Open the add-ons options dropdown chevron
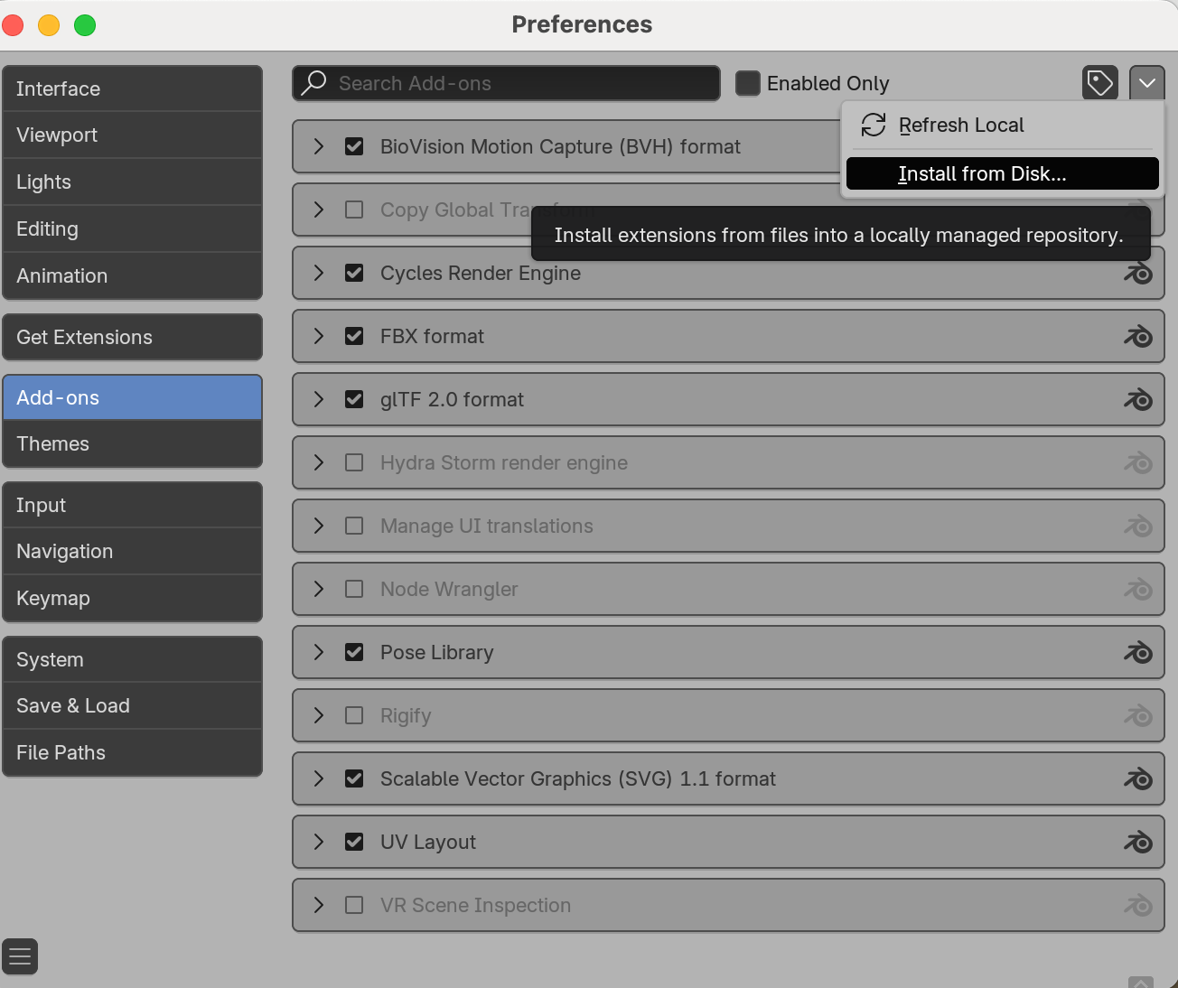Screen dimensions: 1178x988 tap(1146, 82)
